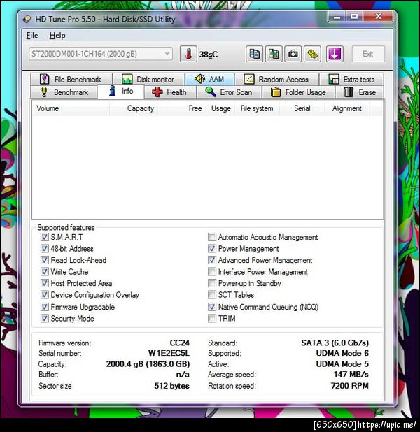
Task: Toggle the Interface Power Management checkbox
Action: [212, 272]
